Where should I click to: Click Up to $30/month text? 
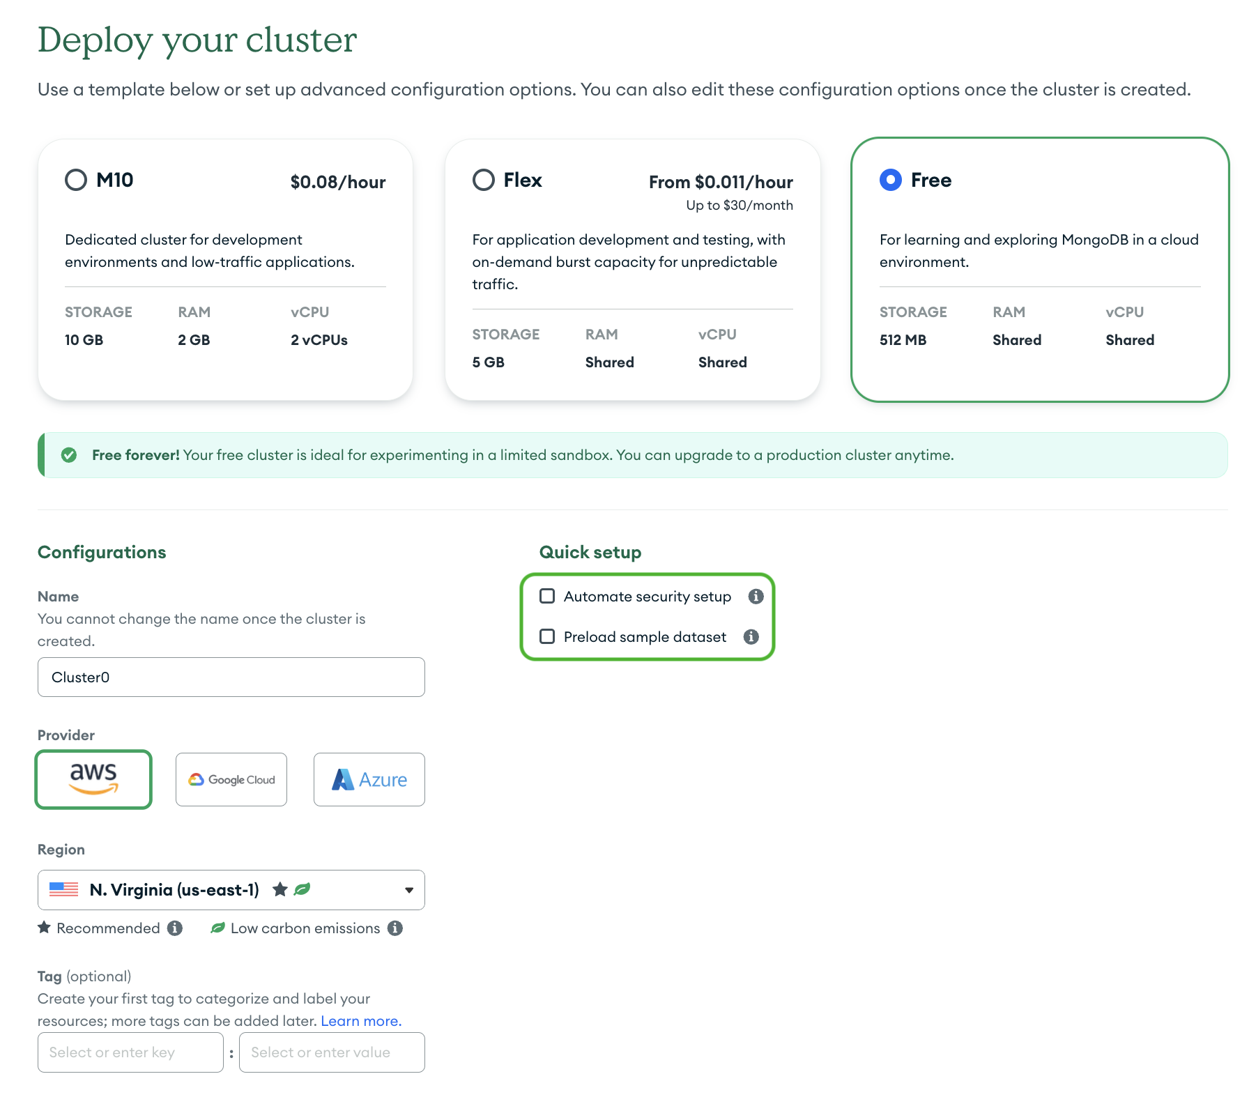[740, 205]
